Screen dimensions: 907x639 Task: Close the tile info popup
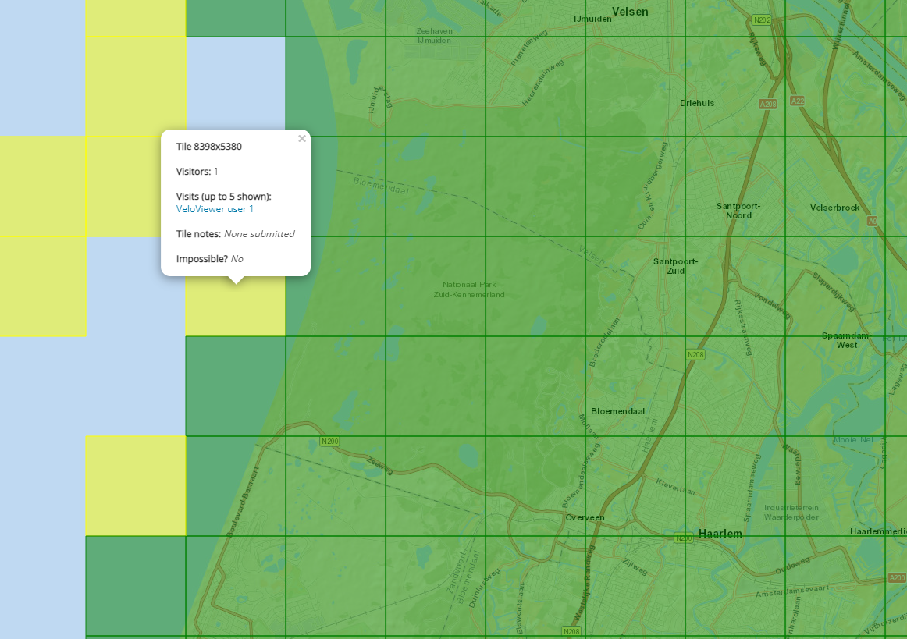coord(301,139)
